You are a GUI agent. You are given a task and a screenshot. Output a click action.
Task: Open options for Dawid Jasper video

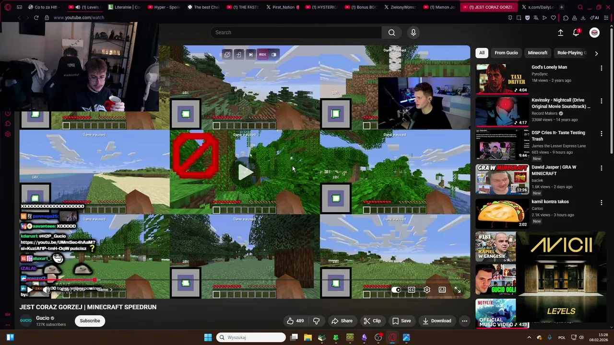601,168
